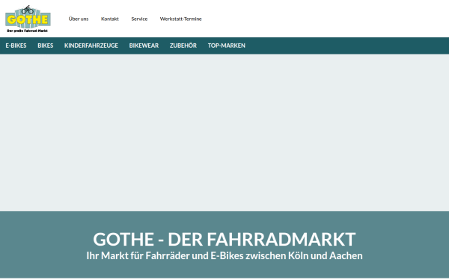This screenshot has height=280, width=449.
Task: Select the Bikes menu item
Action: pyautogui.click(x=46, y=46)
